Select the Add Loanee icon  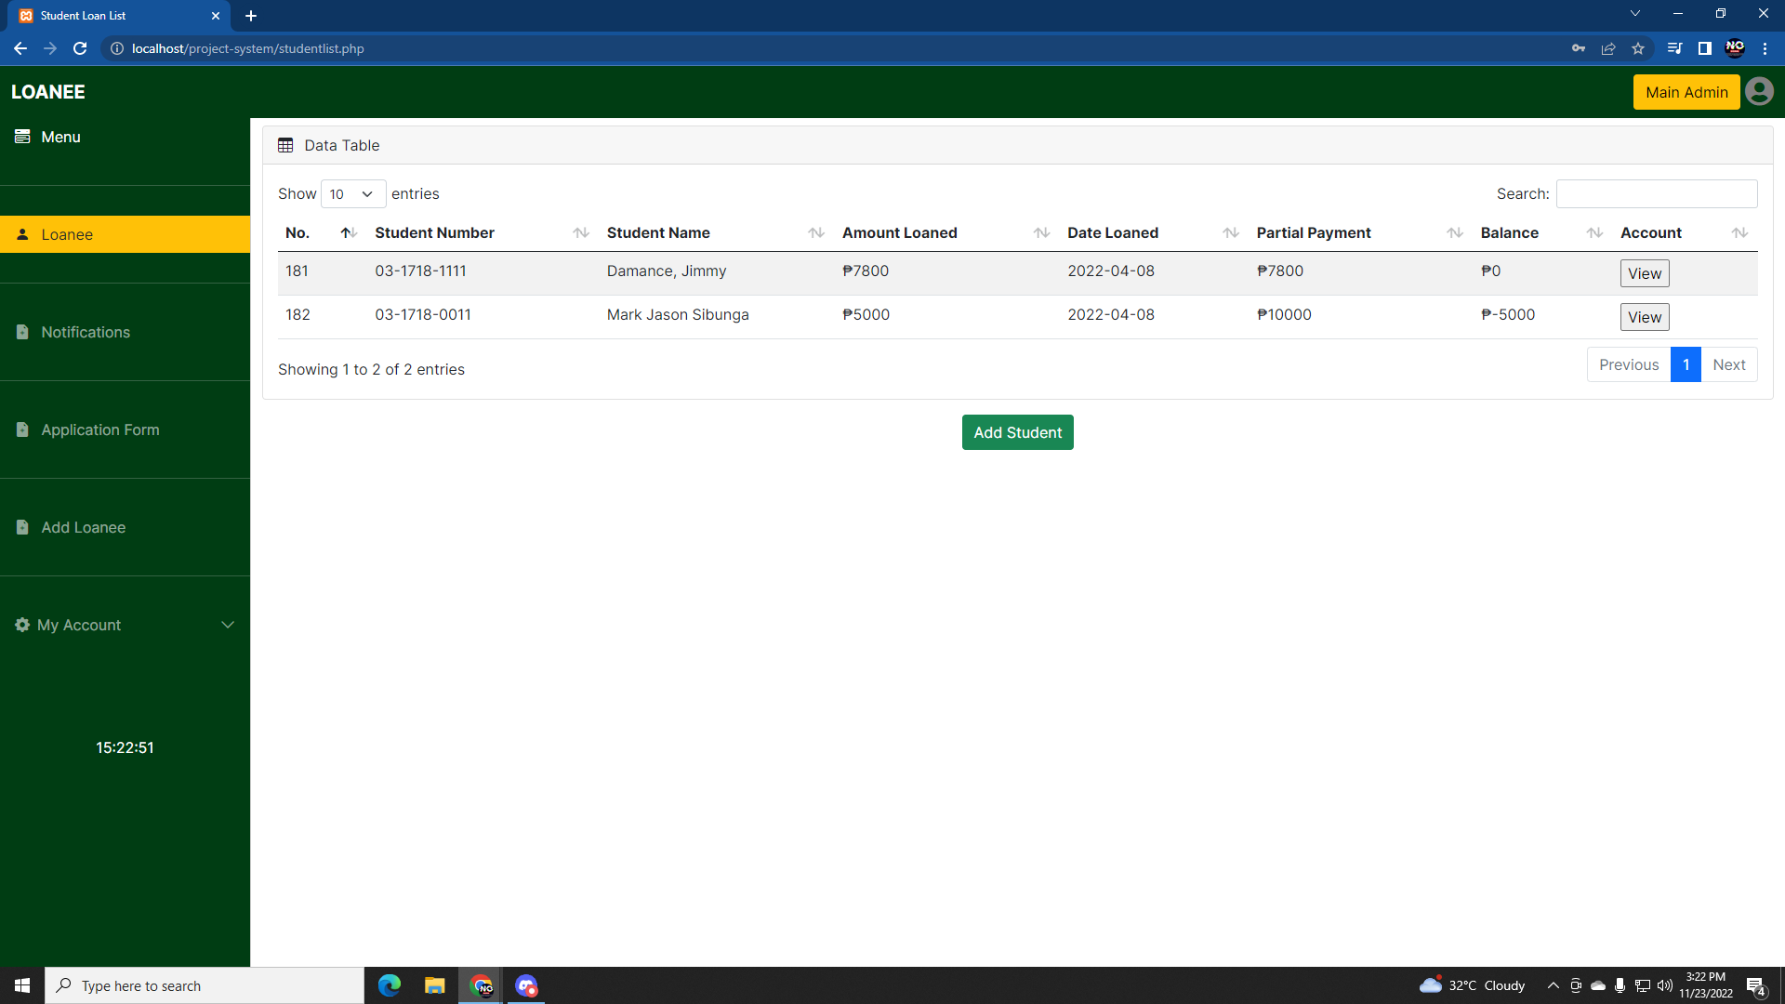click(x=21, y=527)
